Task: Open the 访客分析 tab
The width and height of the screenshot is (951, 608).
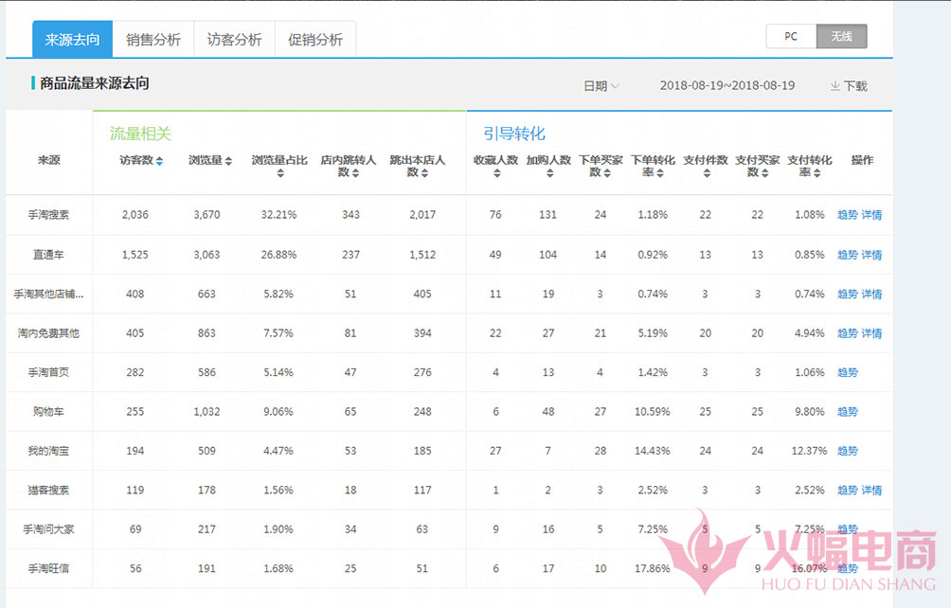Action: tap(234, 40)
